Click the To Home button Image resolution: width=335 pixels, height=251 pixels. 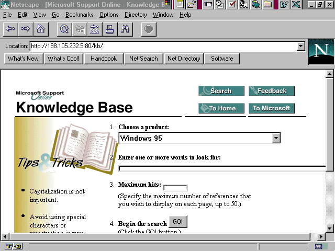click(221, 108)
